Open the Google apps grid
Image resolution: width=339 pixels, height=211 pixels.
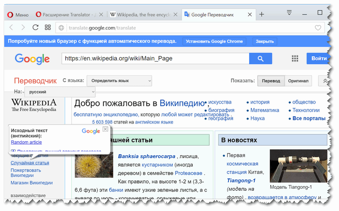click(295, 58)
